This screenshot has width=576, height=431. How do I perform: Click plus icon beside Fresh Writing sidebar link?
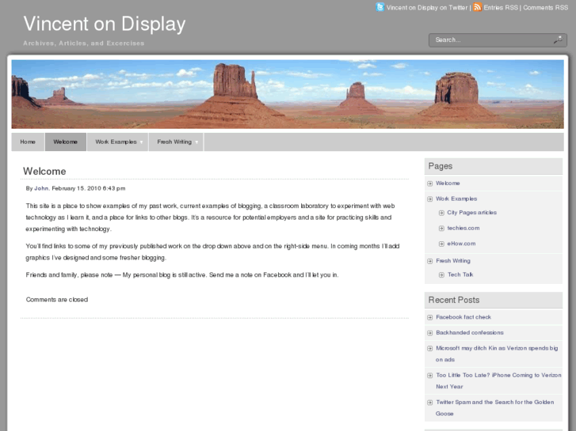tap(429, 261)
